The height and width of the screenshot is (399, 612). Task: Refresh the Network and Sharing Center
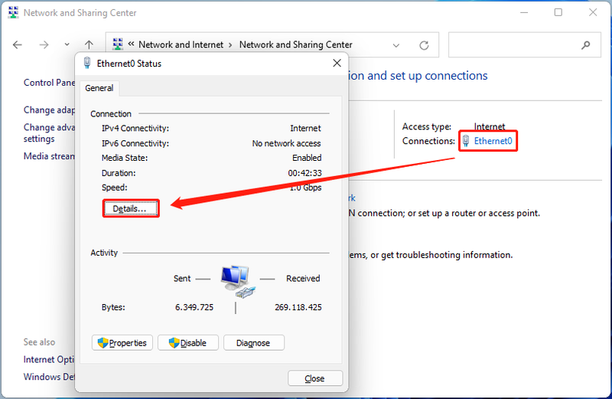[424, 45]
